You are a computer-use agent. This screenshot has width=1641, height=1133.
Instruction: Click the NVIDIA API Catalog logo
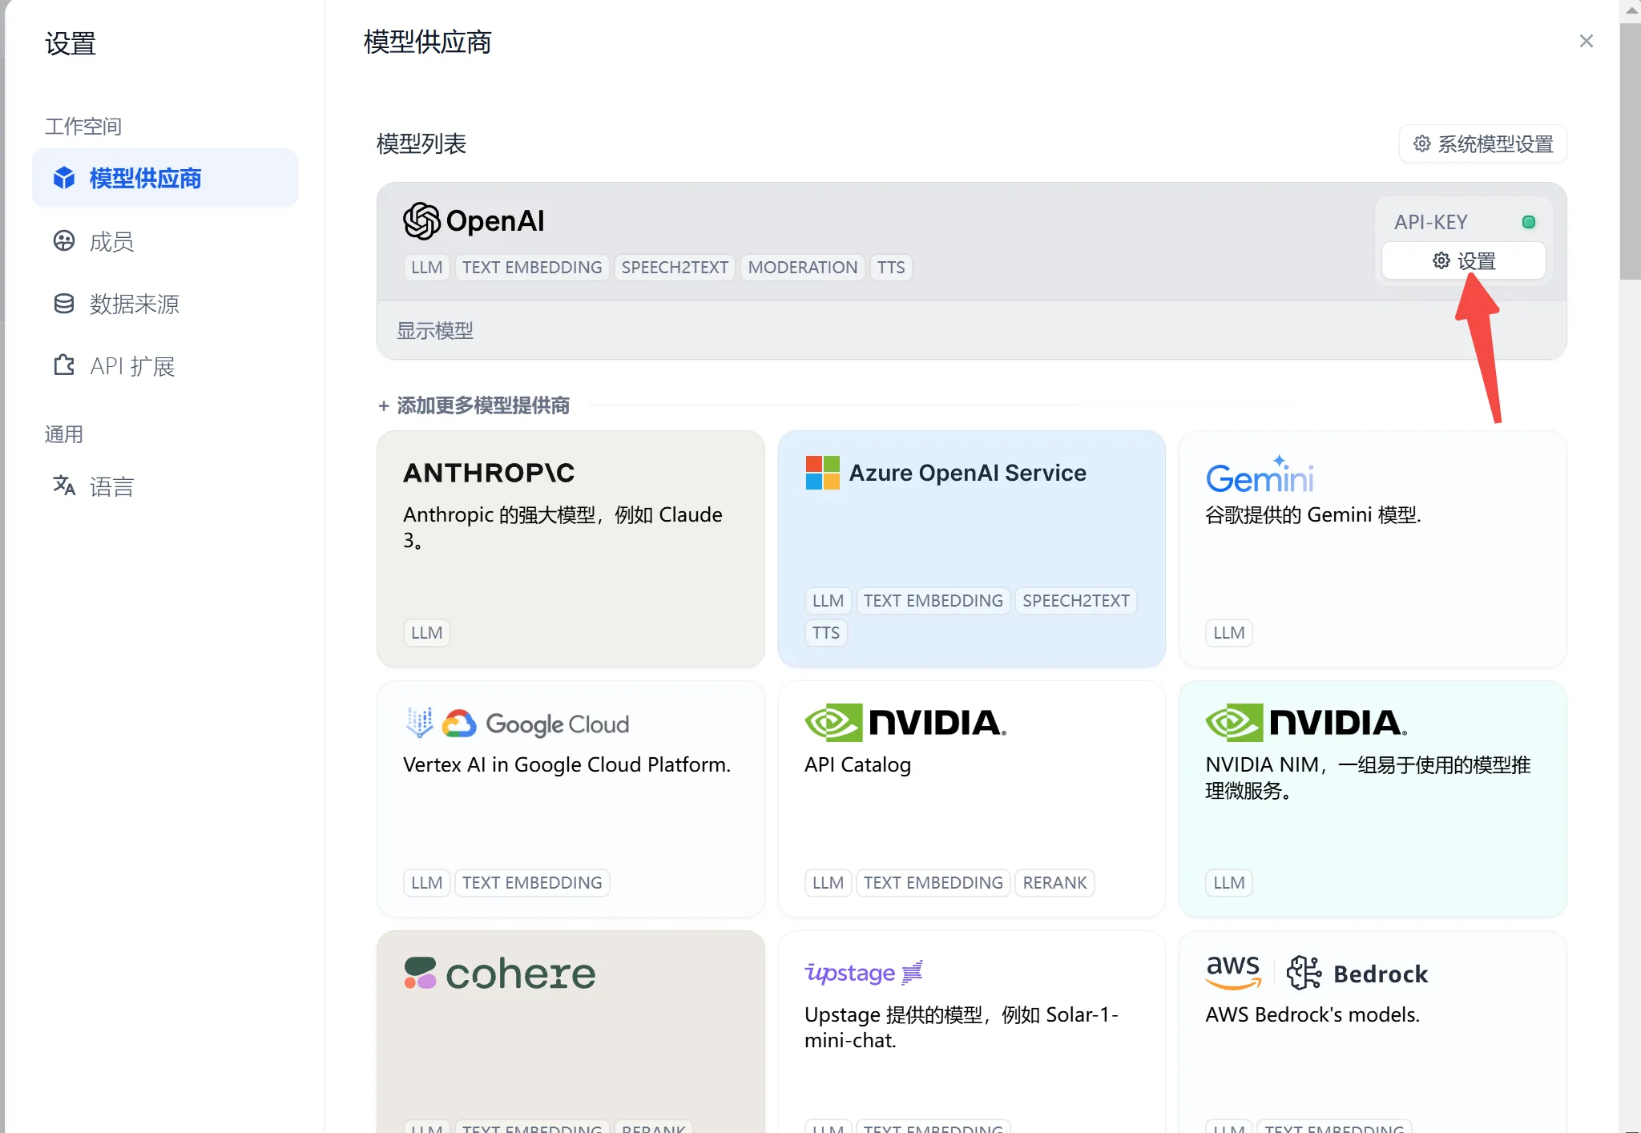[905, 723]
